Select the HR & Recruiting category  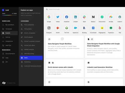click(x=31, y=54)
